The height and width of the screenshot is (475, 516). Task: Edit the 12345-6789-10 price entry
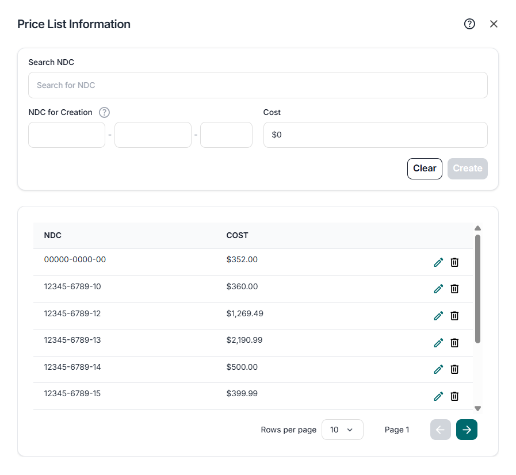438,289
